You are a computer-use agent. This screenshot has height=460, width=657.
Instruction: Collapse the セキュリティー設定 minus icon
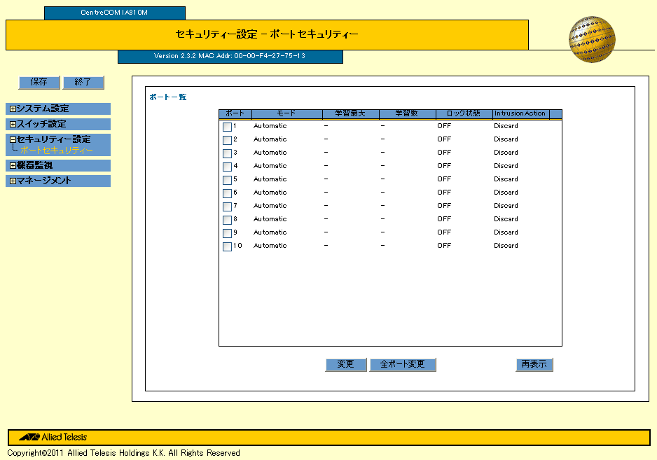click(x=13, y=139)
